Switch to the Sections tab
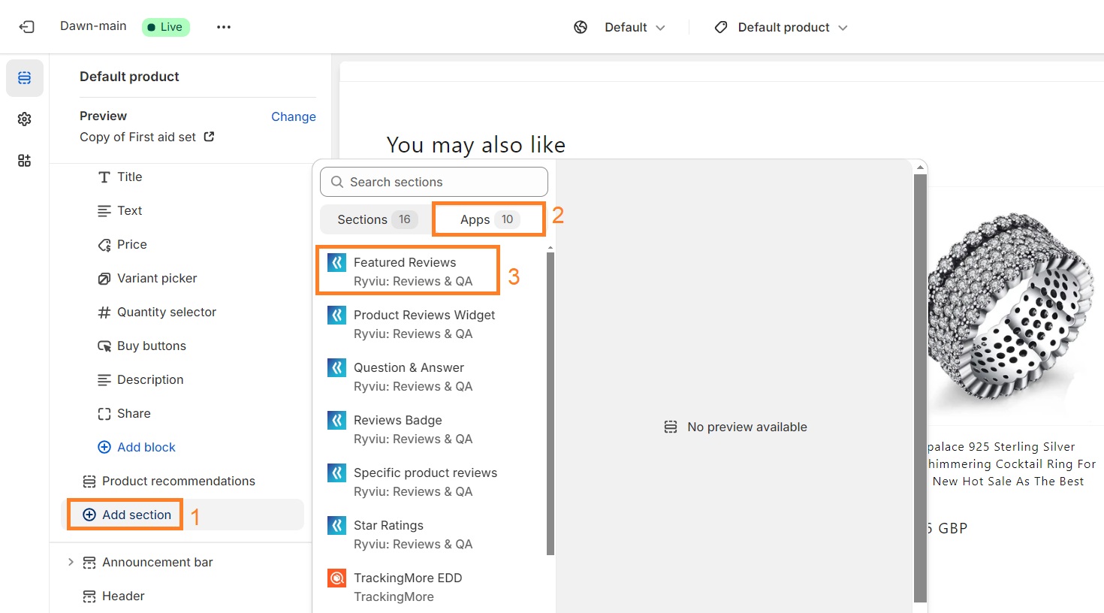The image size is (1104, 613). coord(376,219)
